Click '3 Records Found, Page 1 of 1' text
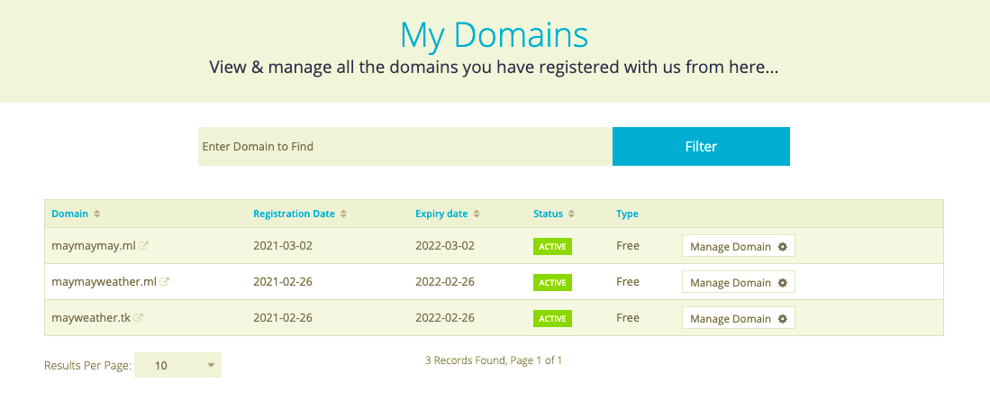Image resolution: width=990 pixels, height=410 pixels. (494, 360)
